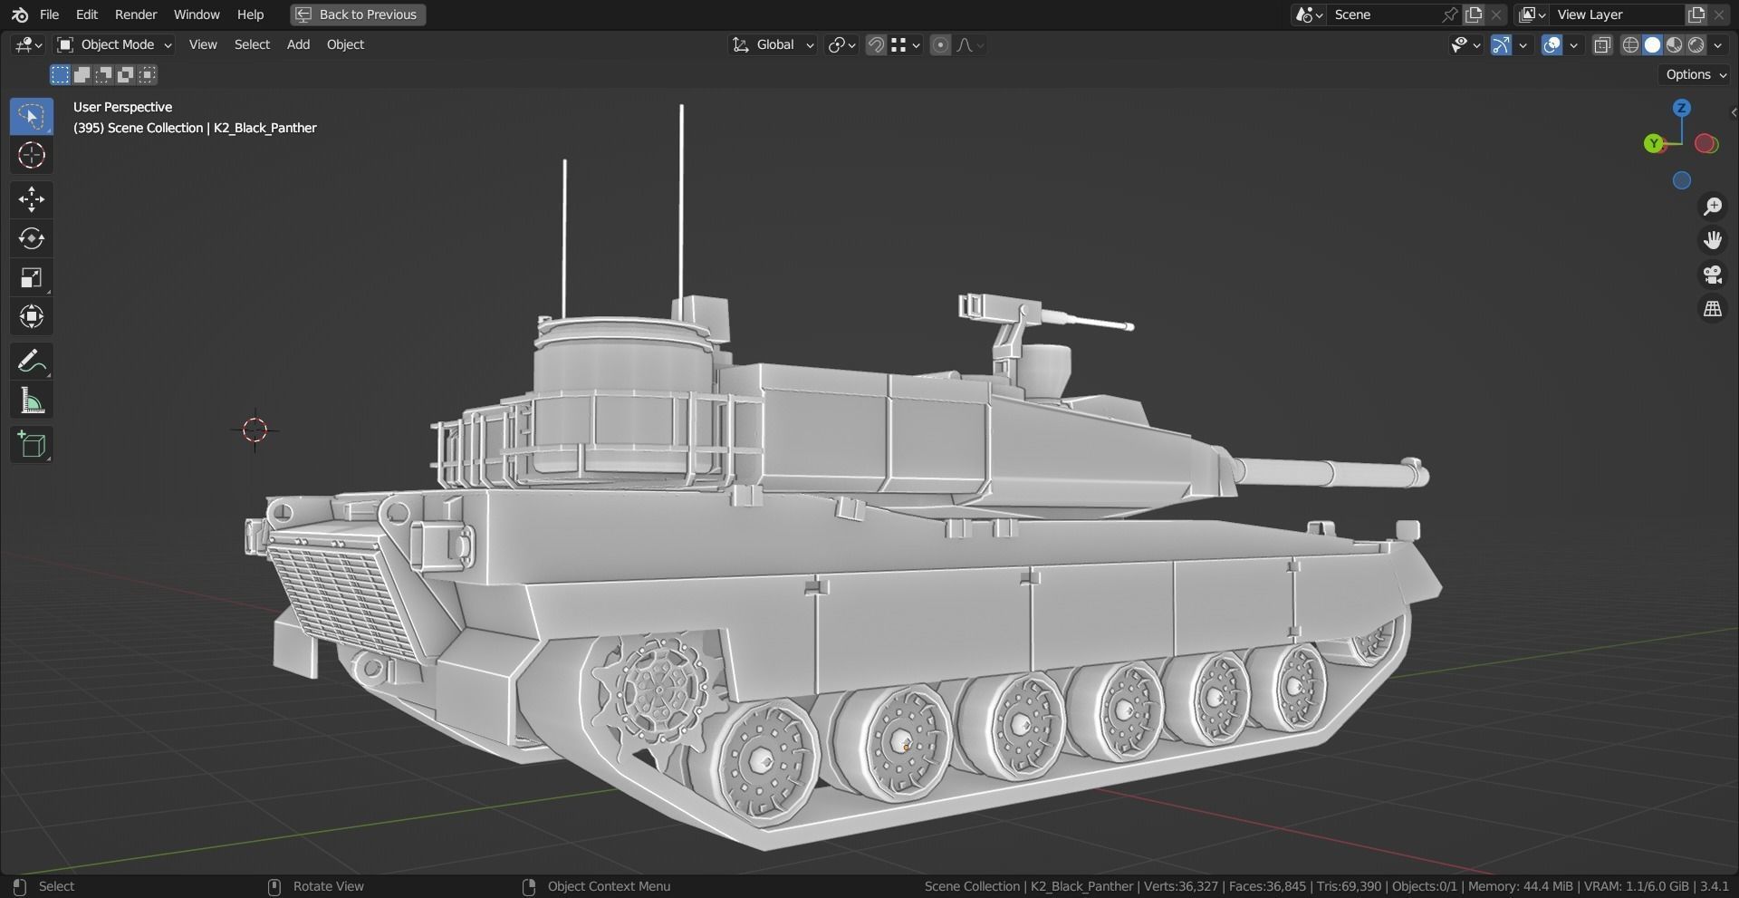Activate the Annotate tool
1739x898 pixels.
(x=31, y=361)
